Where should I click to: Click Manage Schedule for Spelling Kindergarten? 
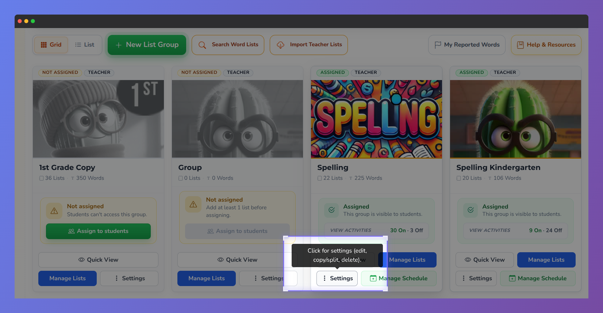tap(538, 278)
